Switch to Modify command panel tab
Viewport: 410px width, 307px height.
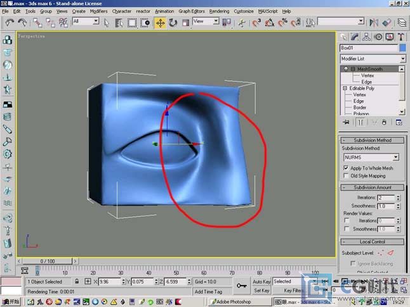pos(355,37)
